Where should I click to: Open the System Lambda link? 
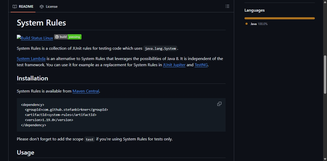pyautogui.click(x=31, y=59)
